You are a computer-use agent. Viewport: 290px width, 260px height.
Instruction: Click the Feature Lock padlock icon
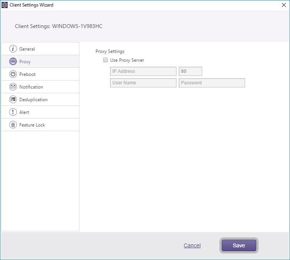click(x=13, y=125)
